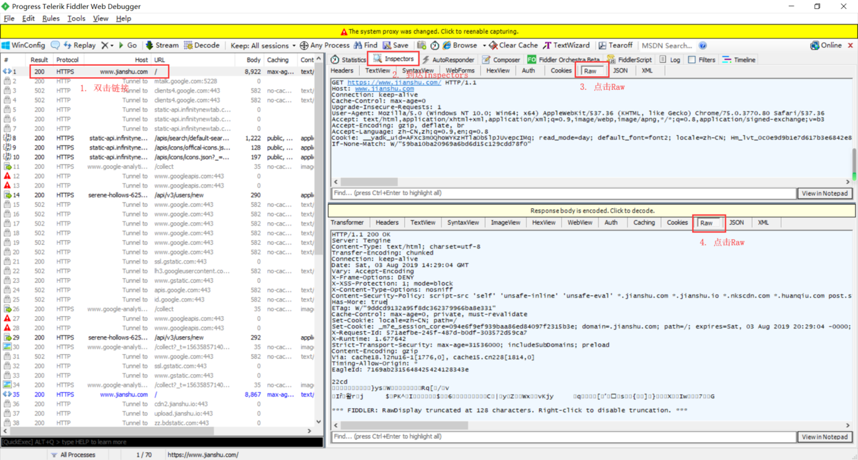Select response Transformer tab
The height and width of the screenshot is (460, 858).
point(347,223)
